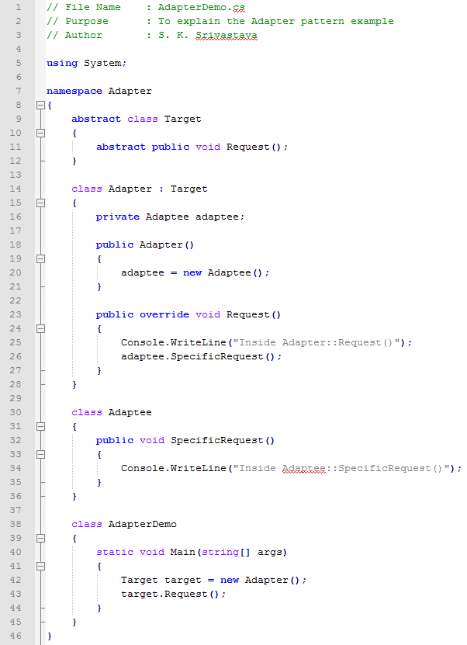Image resolution: width=467 pixels, height=645 pixels.
Task: Click 'override' keyword on line 23
Action: (x=164, y=314)
